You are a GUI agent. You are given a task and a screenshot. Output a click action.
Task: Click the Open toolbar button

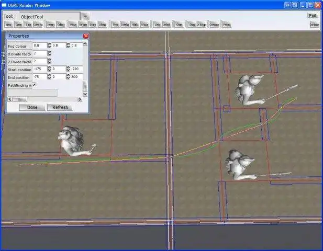(x=18, y=25)
